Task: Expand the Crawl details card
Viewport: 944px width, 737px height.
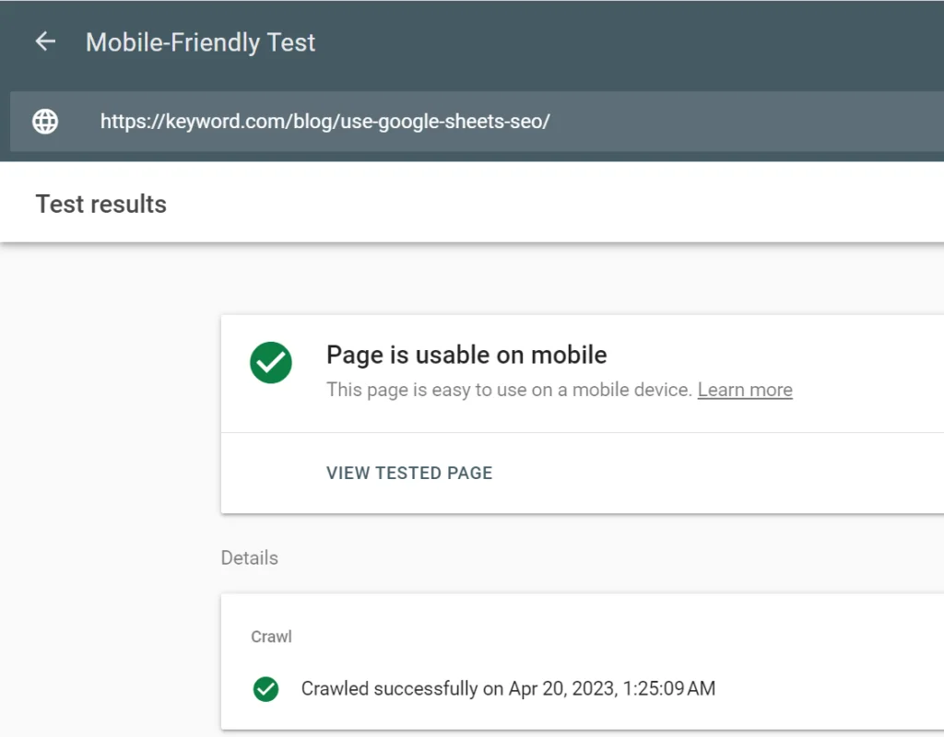Action: click(271, 636)
